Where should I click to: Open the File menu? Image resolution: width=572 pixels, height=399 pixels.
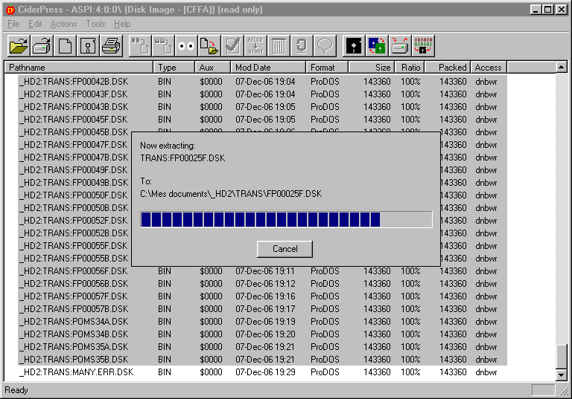coord(13,24)
